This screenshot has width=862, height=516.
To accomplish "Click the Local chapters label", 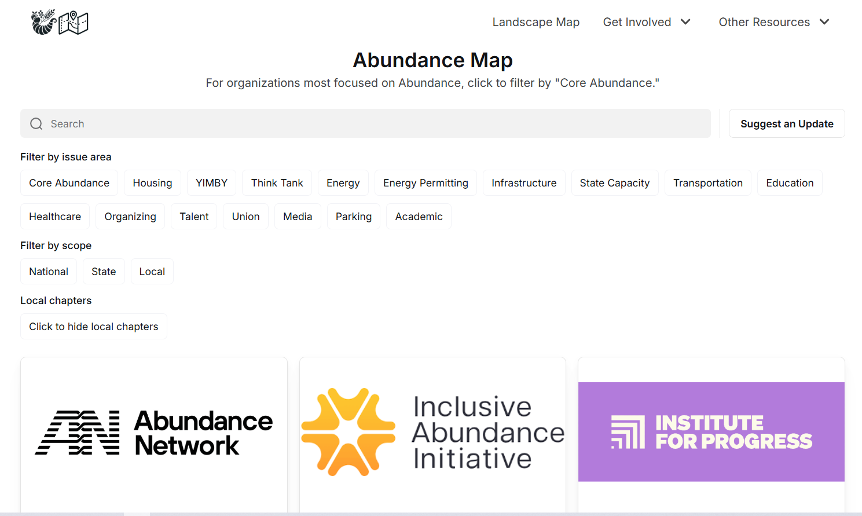I will click(x=56, y=301).
